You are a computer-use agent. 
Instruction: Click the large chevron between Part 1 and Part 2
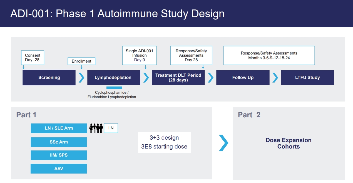pos(223,143)
